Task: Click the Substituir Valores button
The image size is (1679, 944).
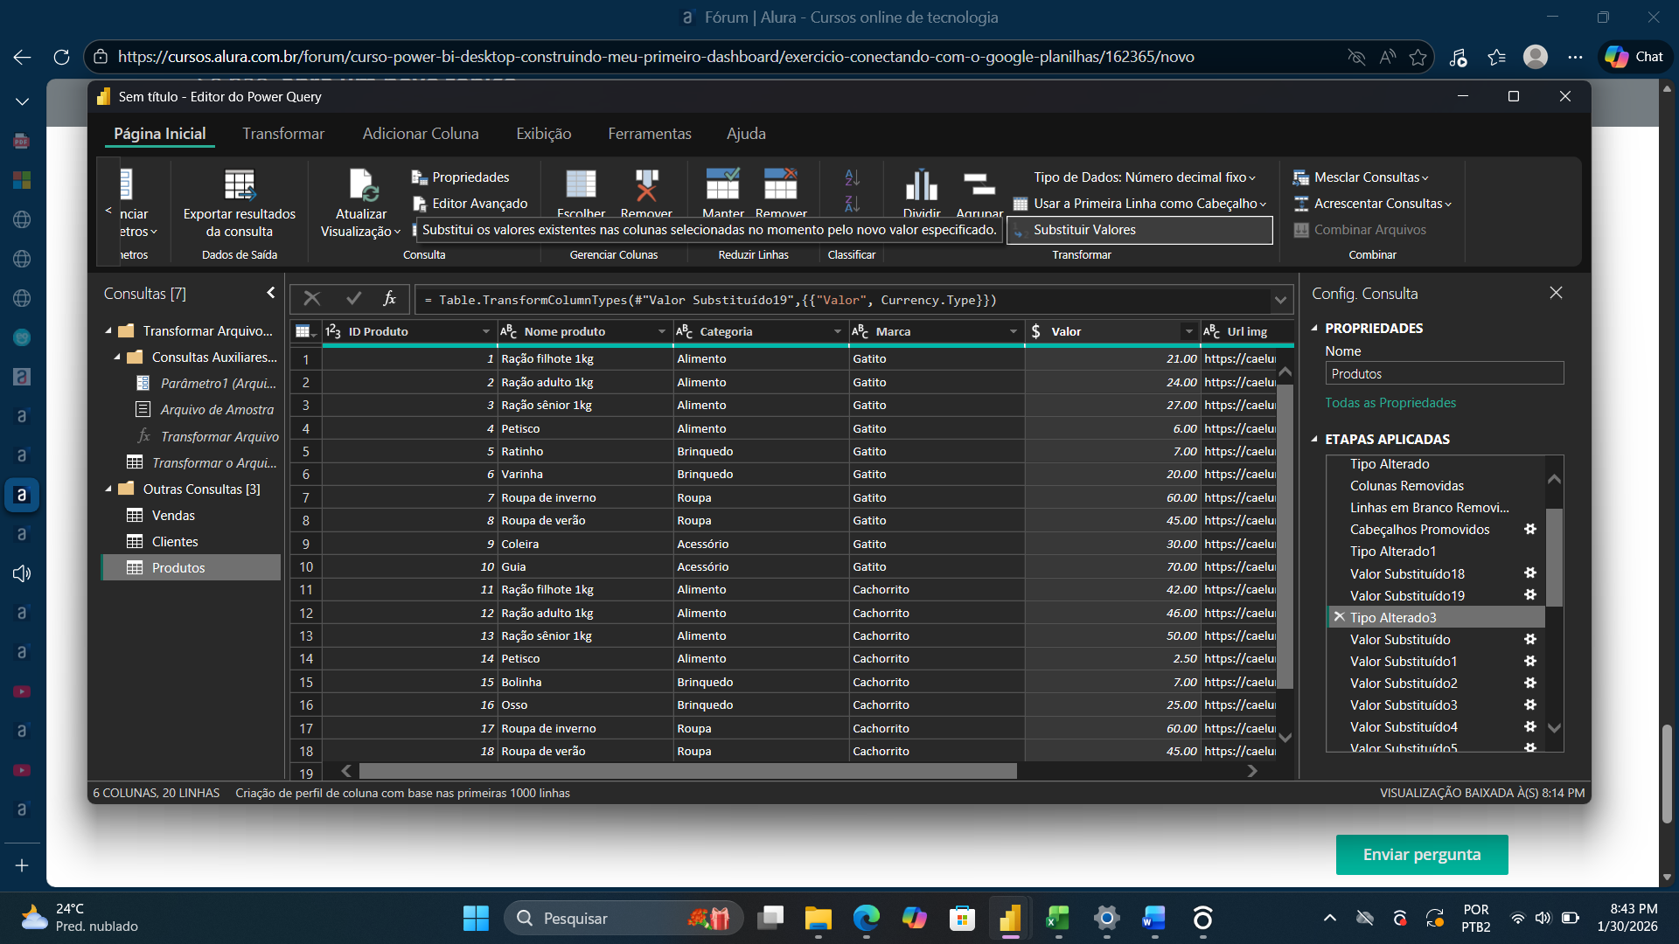Action: (1084, 230)
